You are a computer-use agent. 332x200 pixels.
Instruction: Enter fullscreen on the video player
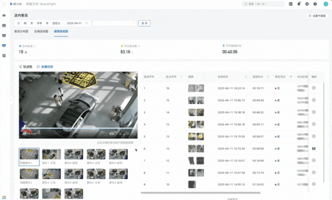(134, 134)
